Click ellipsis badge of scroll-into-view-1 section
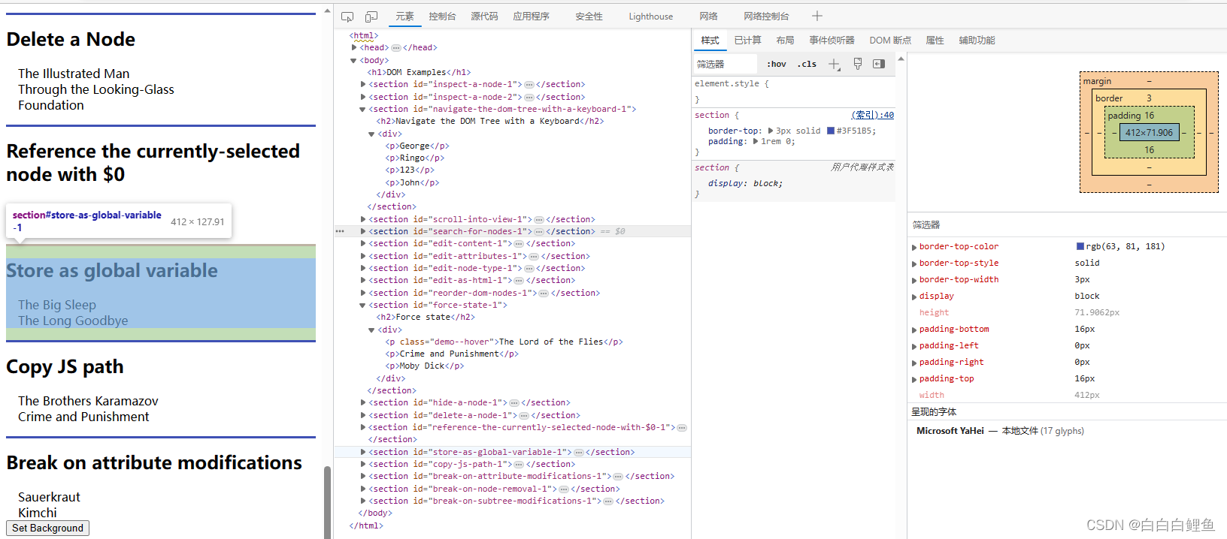 tap(539, 220)
